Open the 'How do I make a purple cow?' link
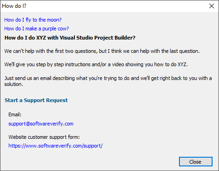The image size is (219, 171). pyautogui.click(x=36, y=28)
